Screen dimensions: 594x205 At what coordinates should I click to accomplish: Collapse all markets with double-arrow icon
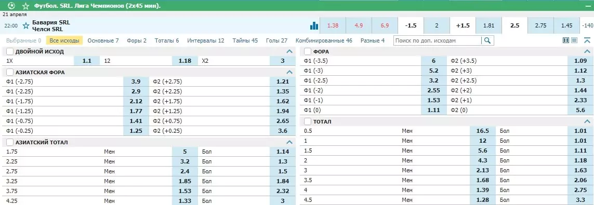click(x=587, y=40)
